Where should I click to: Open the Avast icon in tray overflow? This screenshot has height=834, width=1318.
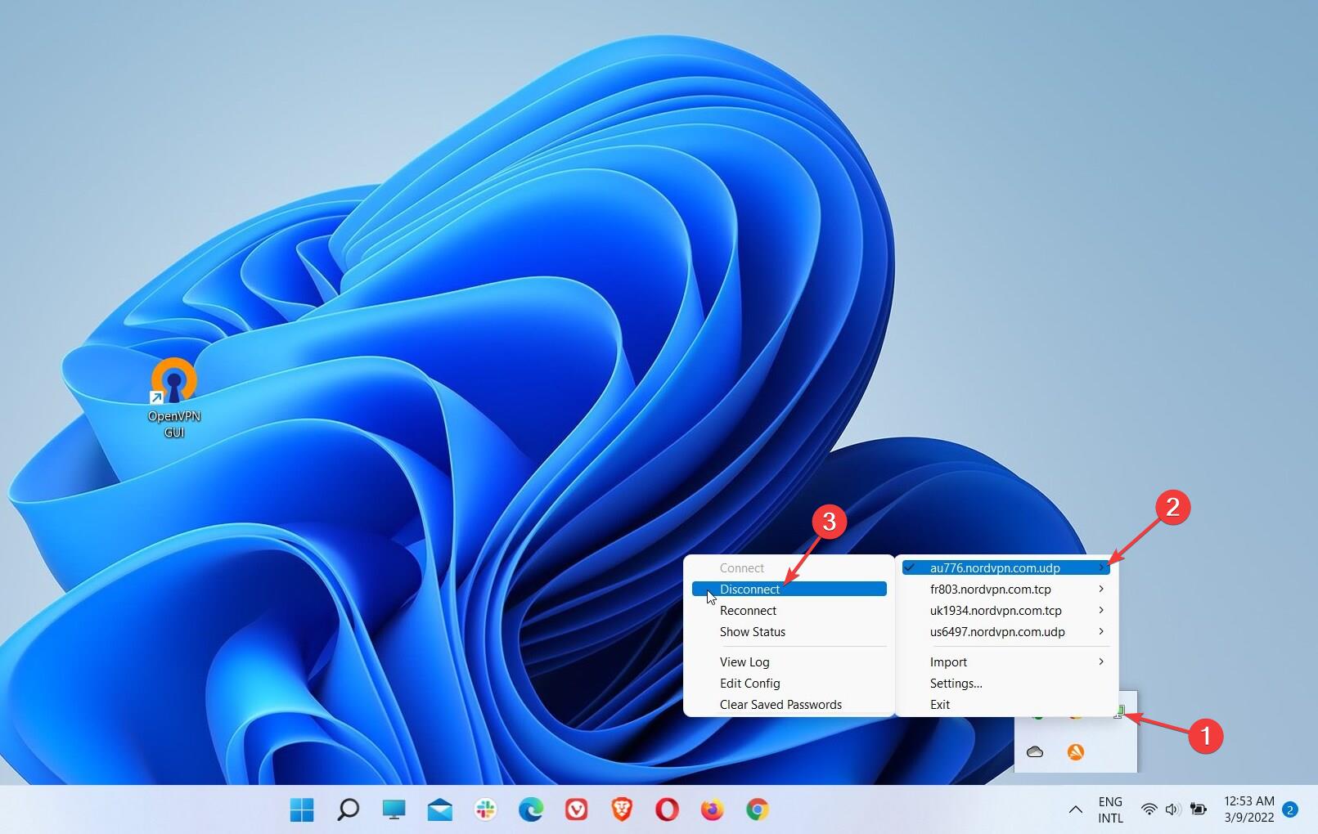(1076, 751)
